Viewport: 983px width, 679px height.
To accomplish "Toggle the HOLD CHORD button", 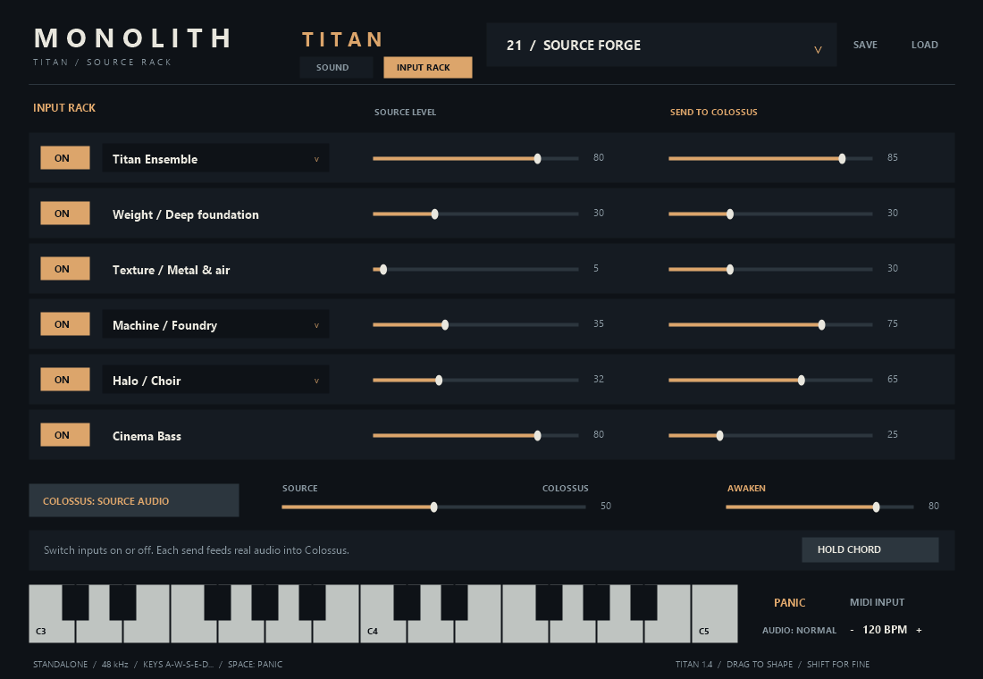I will [x=870, y=549].
